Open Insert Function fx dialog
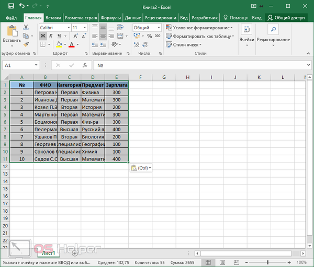314x267 pixels. coord(85,65)
